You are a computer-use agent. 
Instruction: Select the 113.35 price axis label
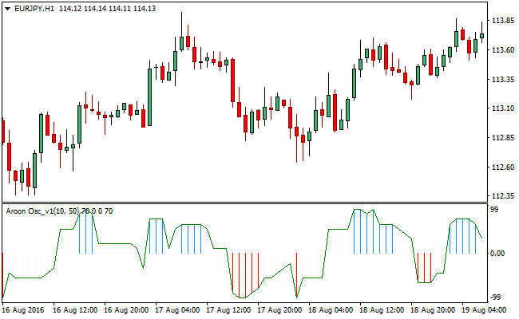click(501, 79)
